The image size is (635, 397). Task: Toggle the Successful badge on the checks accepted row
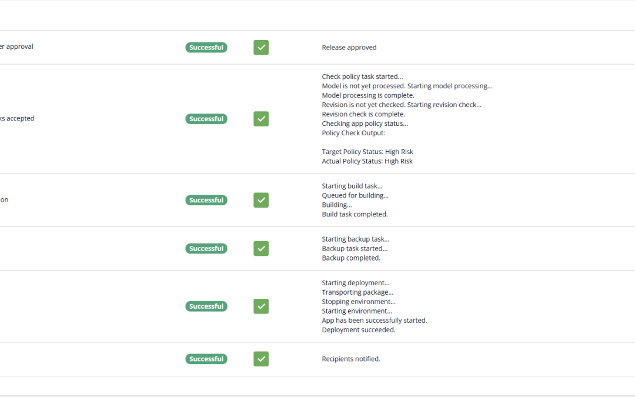206,118
